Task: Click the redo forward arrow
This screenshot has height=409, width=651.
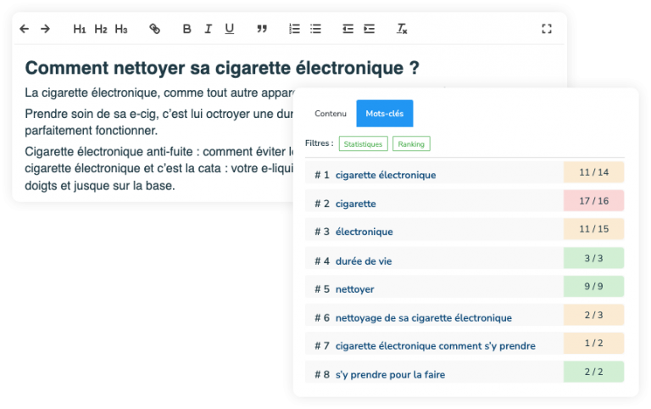Action: [x=45, y=29]
